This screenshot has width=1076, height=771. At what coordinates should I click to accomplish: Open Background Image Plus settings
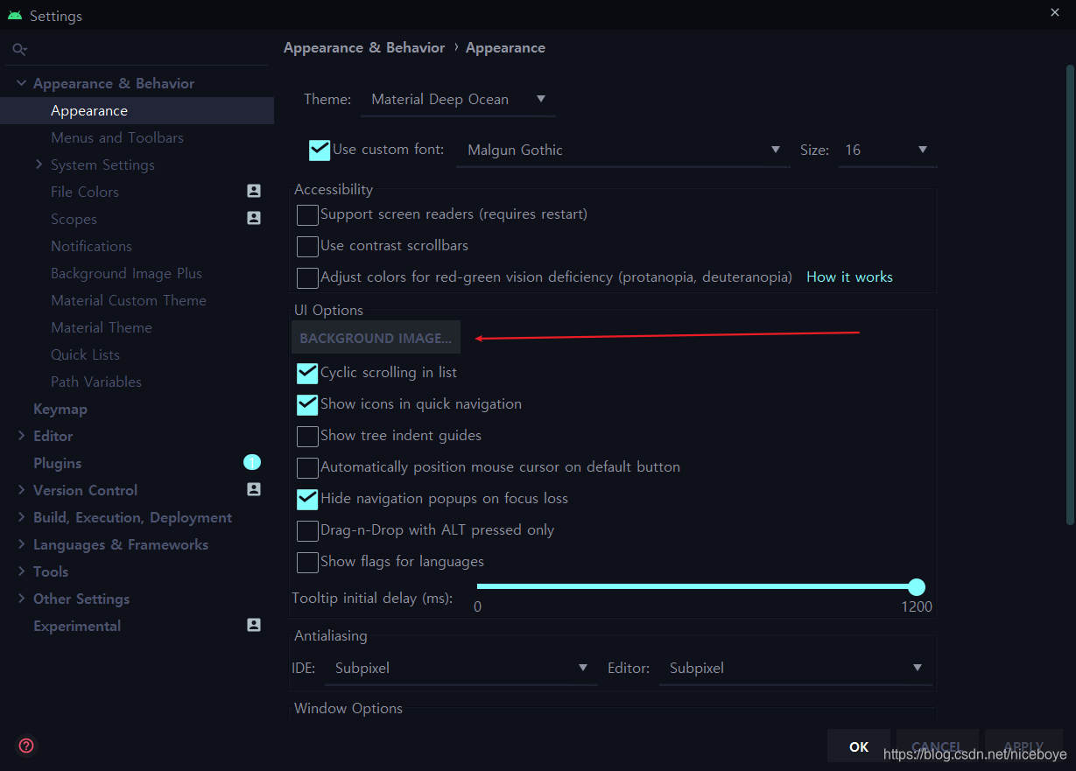[x=126, y=273]
